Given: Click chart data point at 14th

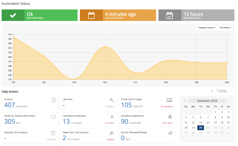Looking at the screenshot, I should point(44,56).
